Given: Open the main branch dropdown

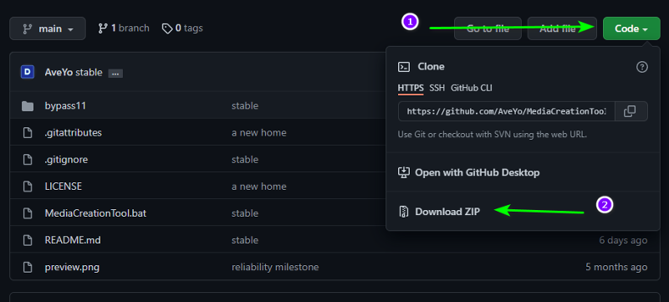Looking at the screenshot, I should pyautogui.click(x=48, y=28).
